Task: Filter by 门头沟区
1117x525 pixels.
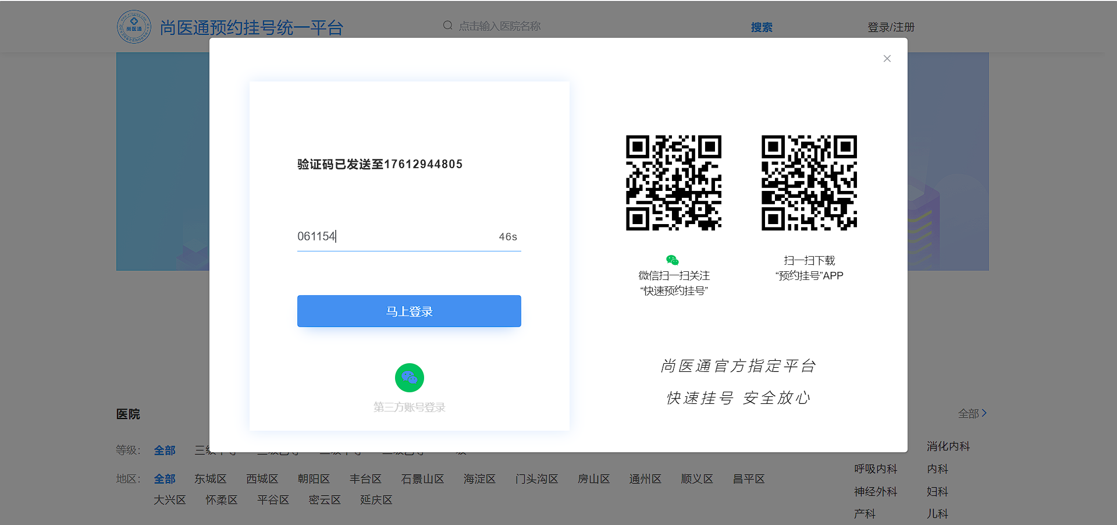Action: pyautogui.click(x=537, y=479)
